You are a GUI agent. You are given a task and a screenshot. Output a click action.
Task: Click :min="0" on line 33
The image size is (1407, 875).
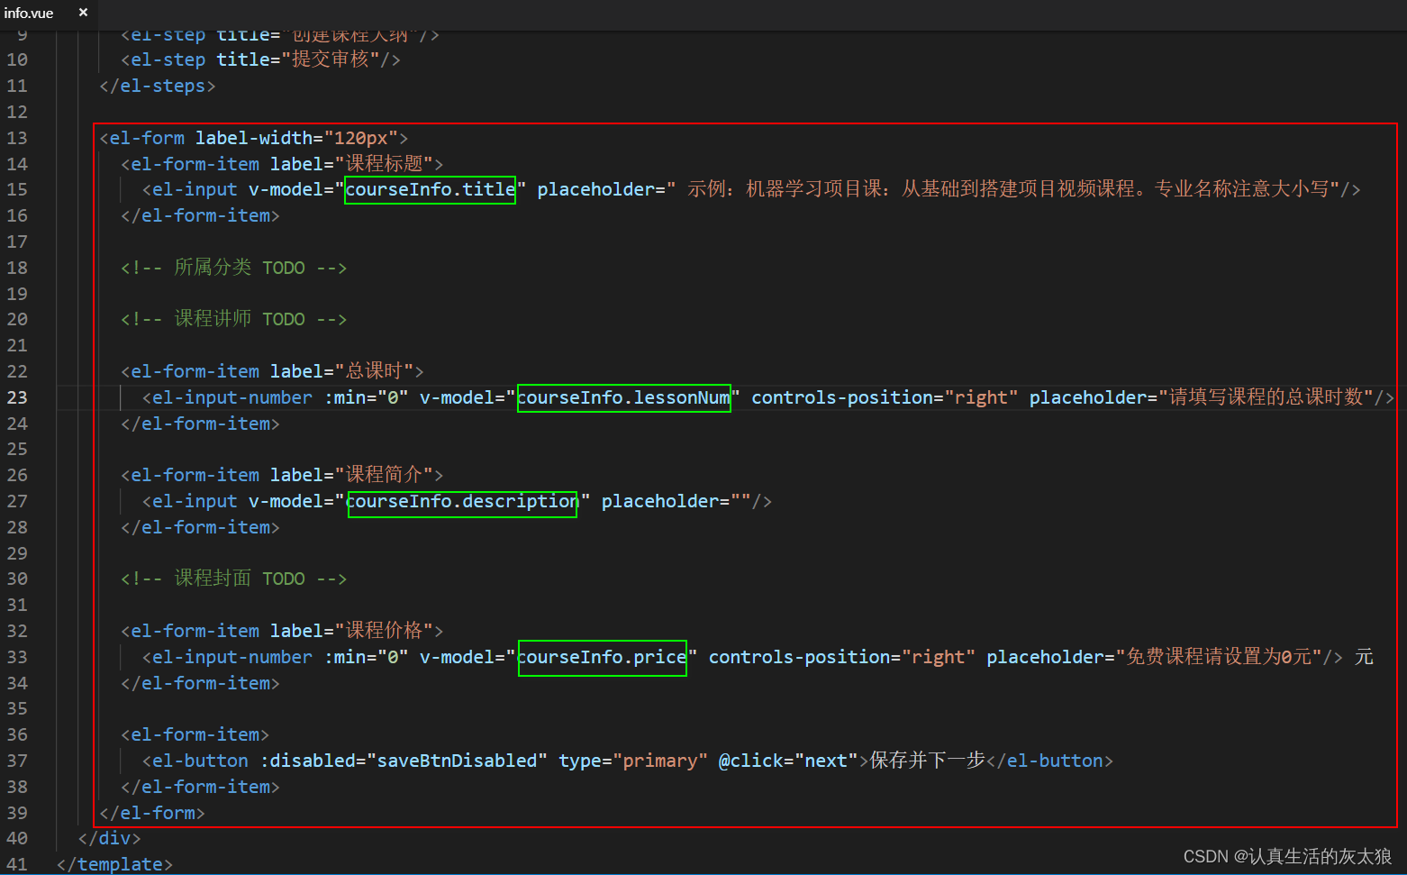[x=366, y=657]
